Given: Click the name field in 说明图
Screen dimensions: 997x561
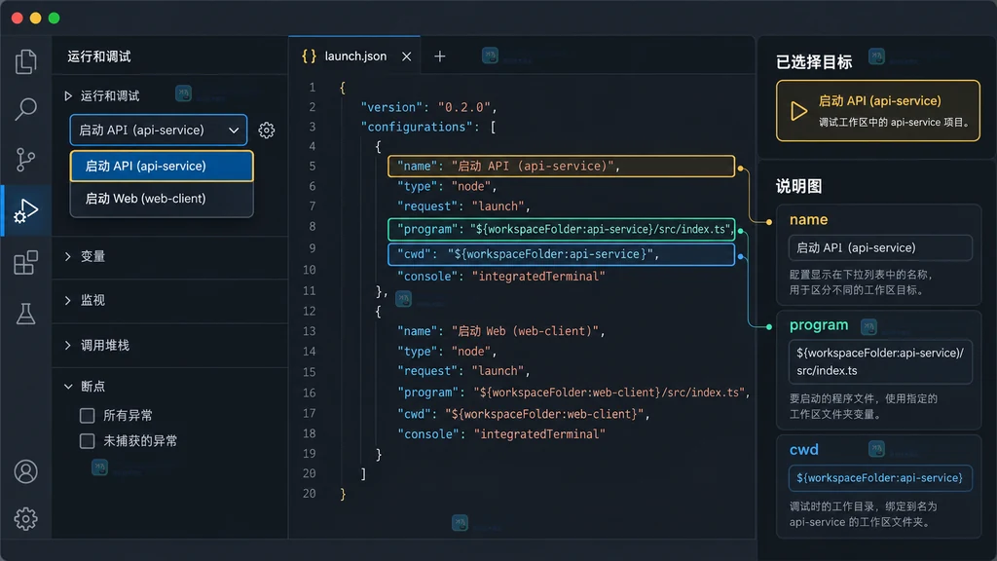Looking at the screenshot, I should pos(880,247).
